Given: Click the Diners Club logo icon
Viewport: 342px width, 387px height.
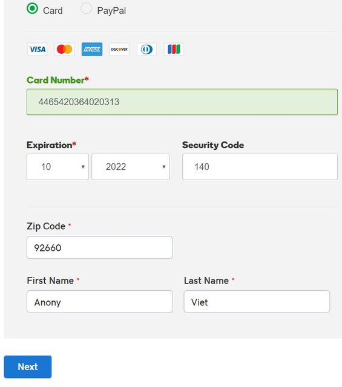Looking at the screenshot, I should click(x=146, y=50).
